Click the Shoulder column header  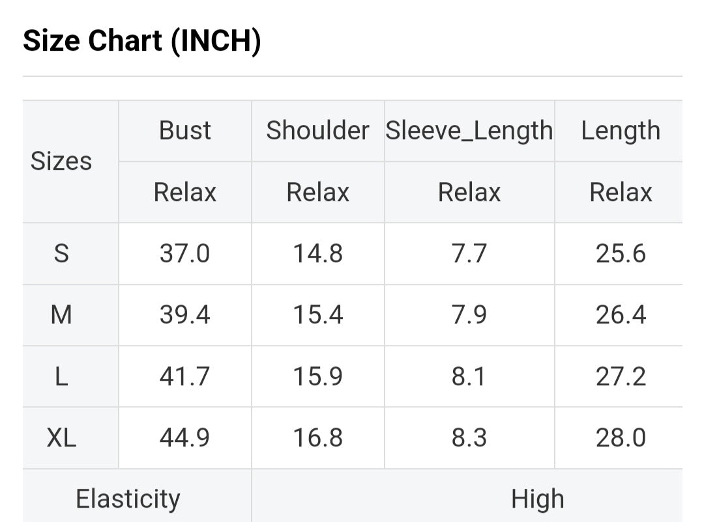click(317, 131)
